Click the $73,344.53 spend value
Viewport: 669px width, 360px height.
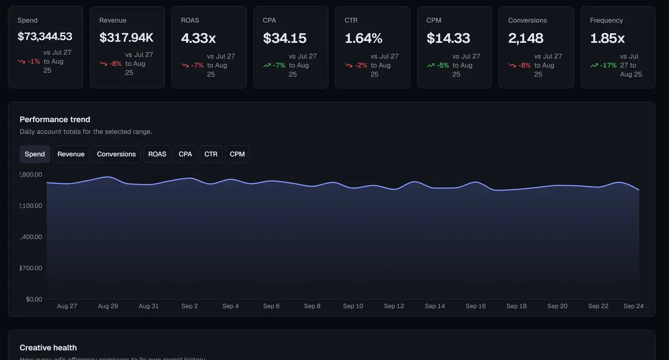[x=45, y=36]
